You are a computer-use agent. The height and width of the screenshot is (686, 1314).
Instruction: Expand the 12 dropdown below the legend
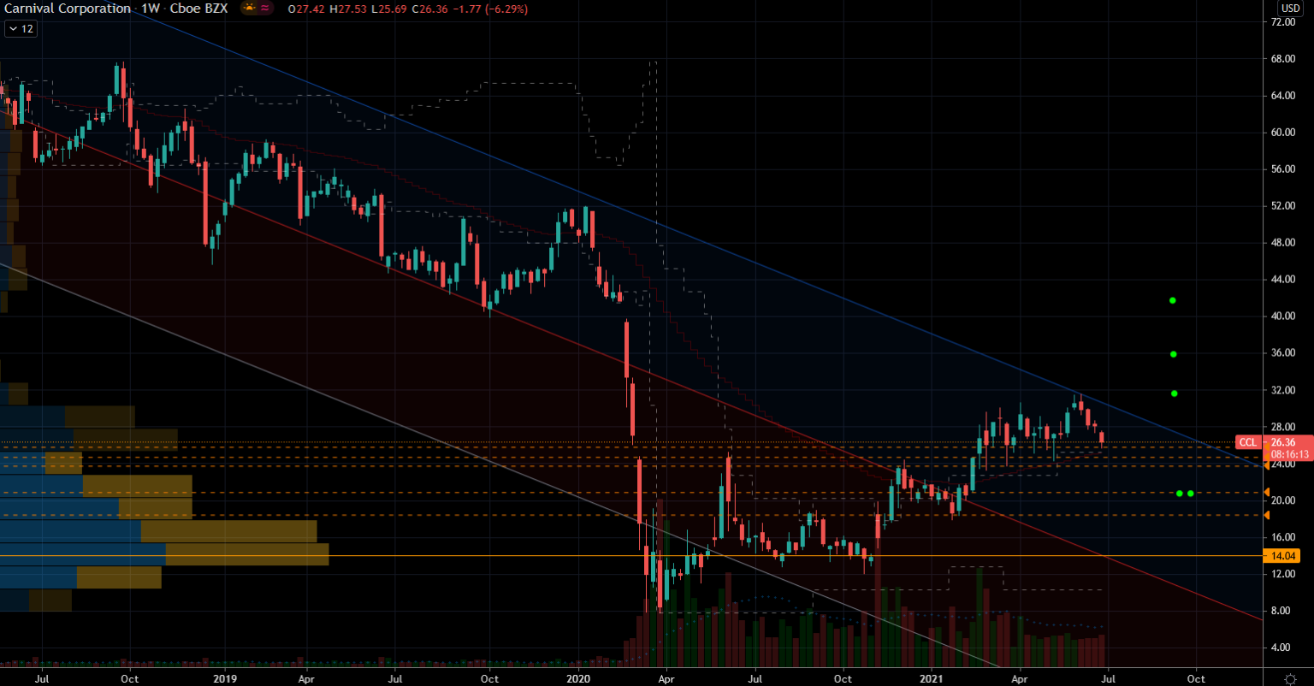coord(20,28)
